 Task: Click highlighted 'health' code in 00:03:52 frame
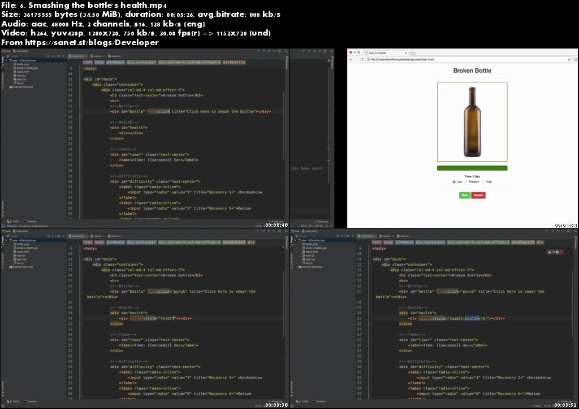point(472,318)
